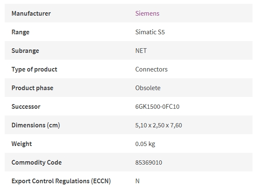Select the Connectors product type value
The width and height of the screenshot is (258, 190).
click(x=151, y=69)
